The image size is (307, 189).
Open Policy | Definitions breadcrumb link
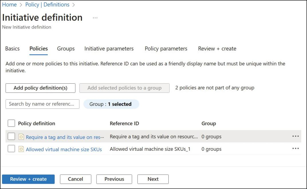click(x=47, y=5)
